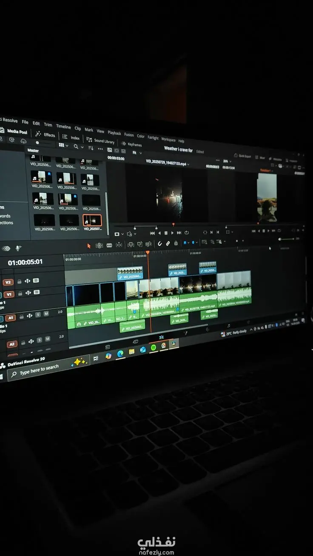
Task: Click the microphone voiceover icon
Action: [x=18, y=248]
